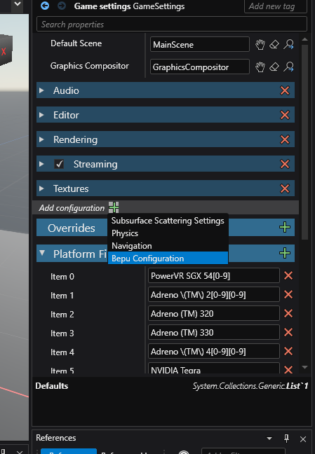
Task: Edit the Adreno (TM) 330 field
Action: 214,332
